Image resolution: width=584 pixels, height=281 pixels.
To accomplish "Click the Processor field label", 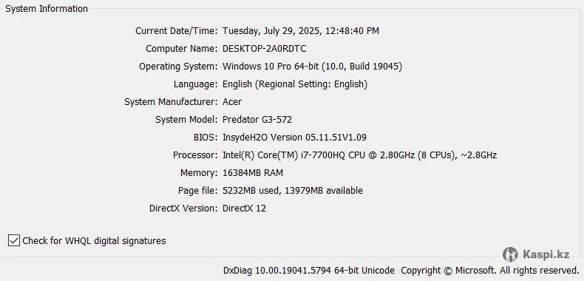I will [195, 155].
